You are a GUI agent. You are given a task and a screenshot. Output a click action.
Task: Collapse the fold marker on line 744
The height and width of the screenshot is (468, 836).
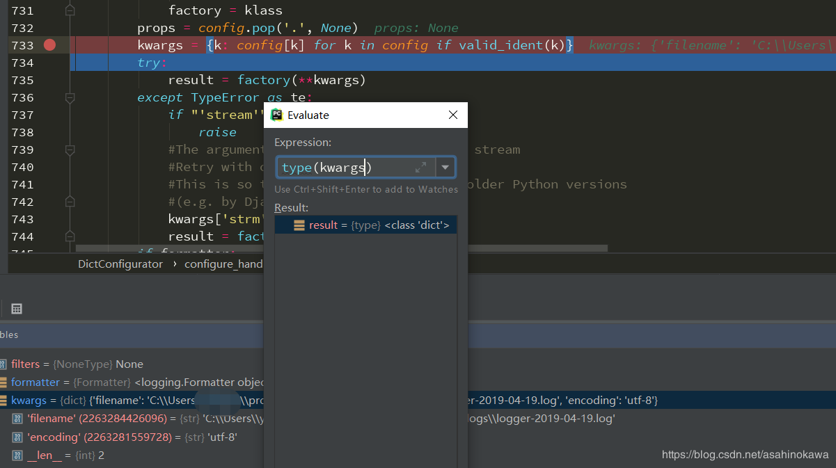(70, 236)
